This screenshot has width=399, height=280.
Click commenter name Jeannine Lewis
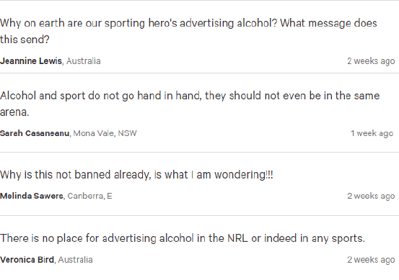(31, 61)
